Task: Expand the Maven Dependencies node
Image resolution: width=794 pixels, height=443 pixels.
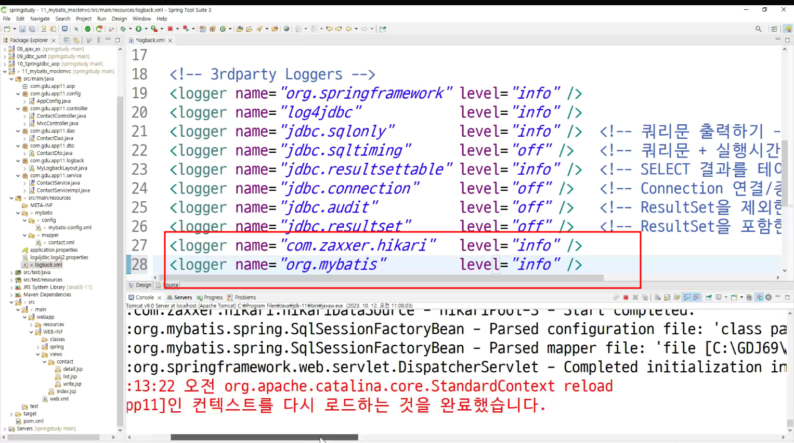Action: tap(11, 295)
